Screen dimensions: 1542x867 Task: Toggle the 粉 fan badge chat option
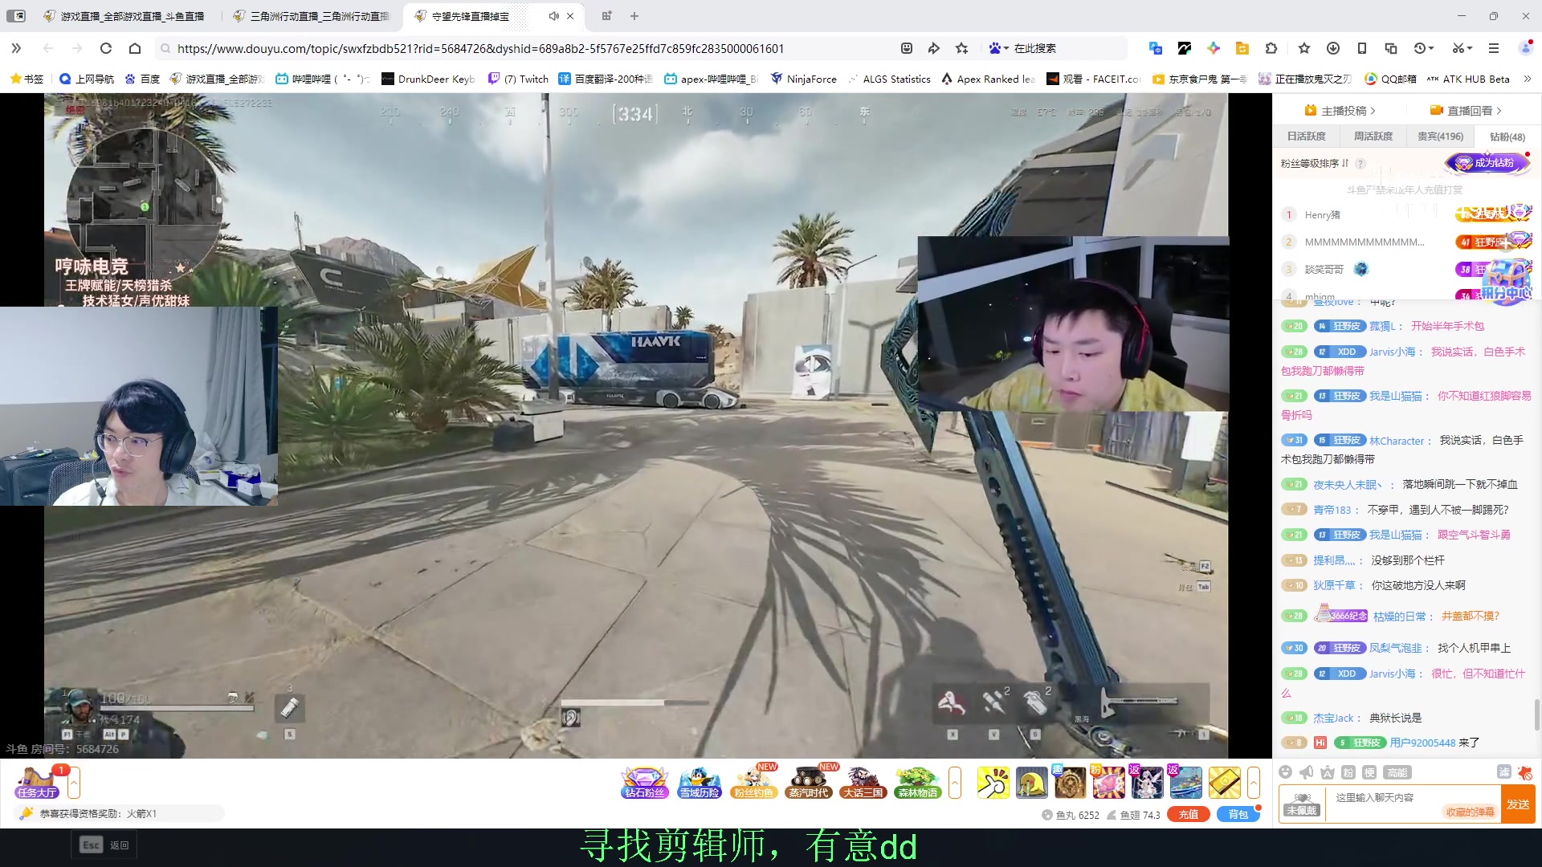click(x=1348, y=772)
